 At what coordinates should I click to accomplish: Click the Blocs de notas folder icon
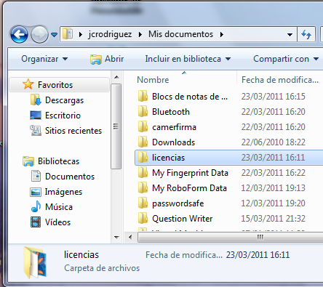click(x=143, y=96)
